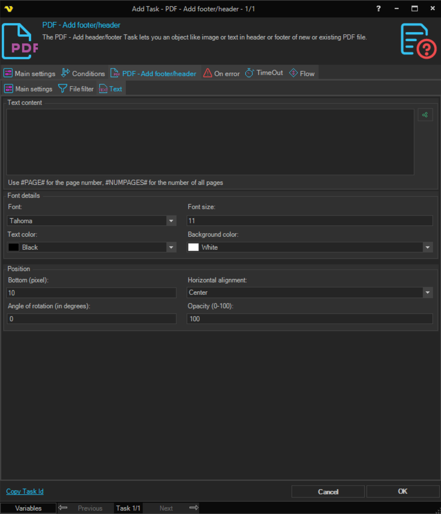The width and height of the screenshot is (441, 514).
Task: Click the top Main settings sliders icon
Action: coord(8,73)
